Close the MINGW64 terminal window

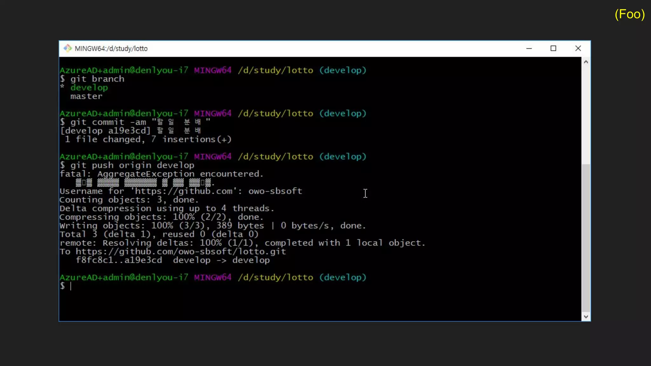578,48
